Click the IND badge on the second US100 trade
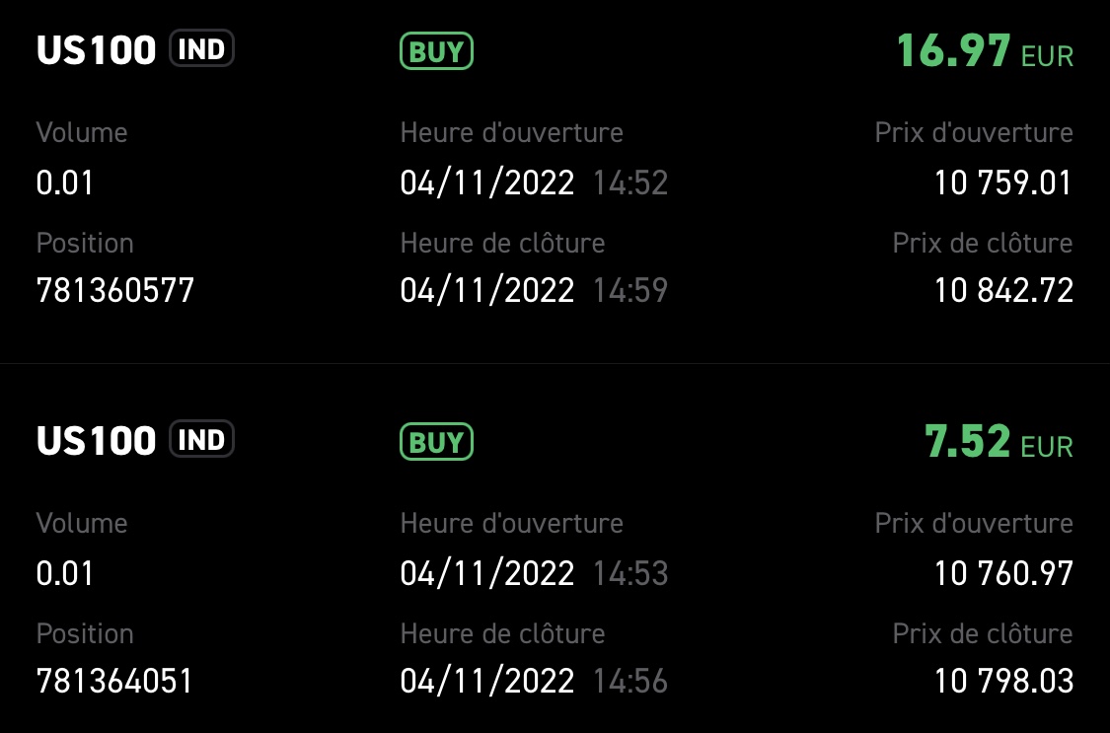This screenshot has width=1110, height=733. [x=201, y=440]
